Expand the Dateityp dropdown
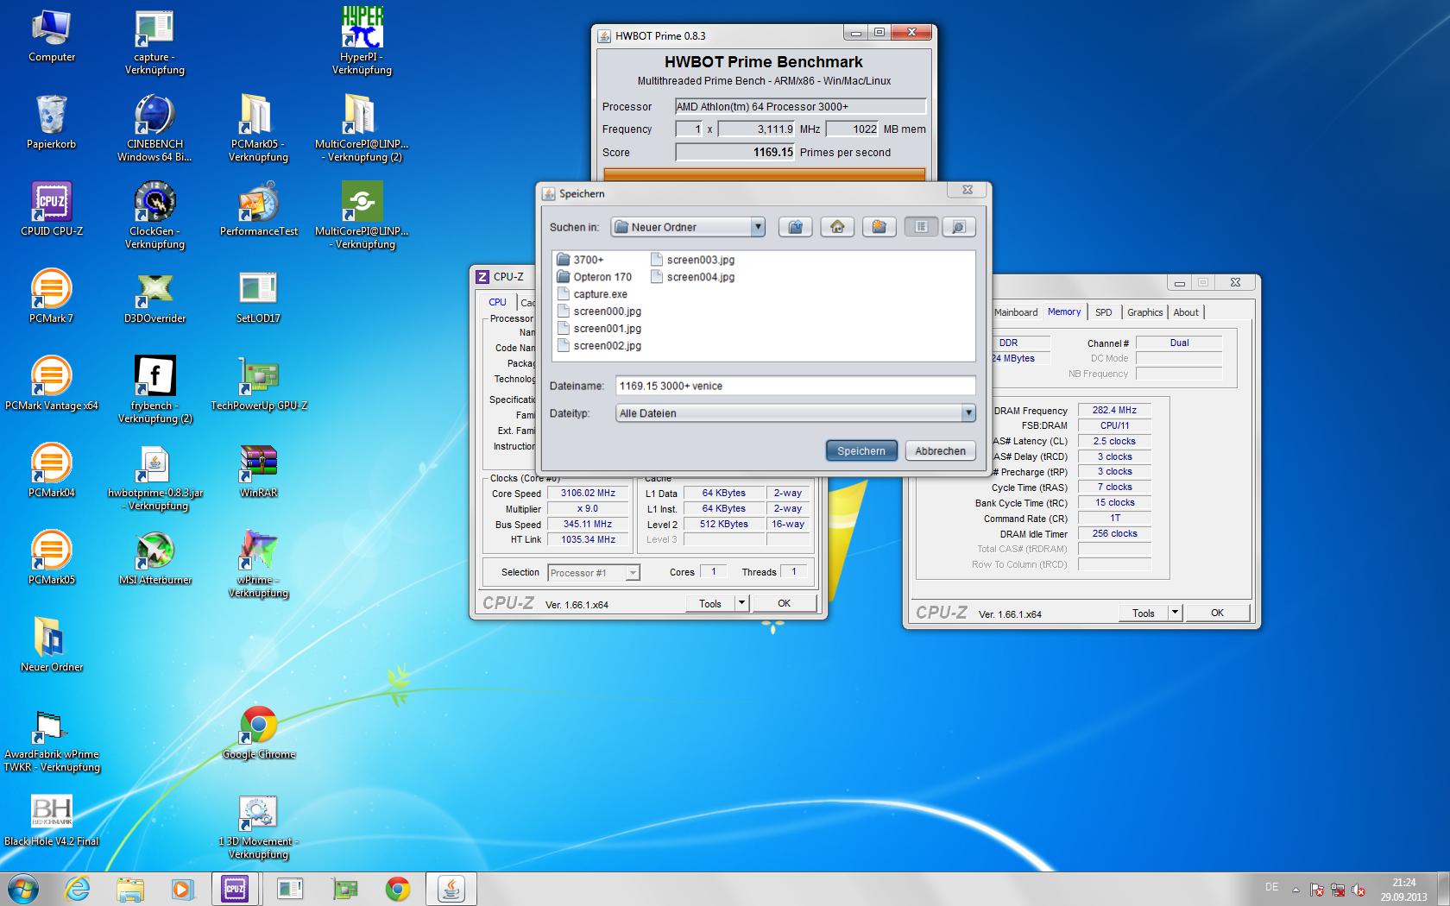Image resolution: width=1450 pixels, height=906 pixels. coord(968,413)
